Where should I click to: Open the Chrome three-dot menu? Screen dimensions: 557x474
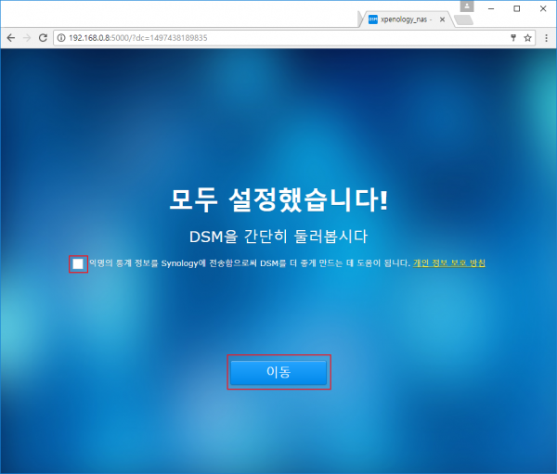pos(546,38)
